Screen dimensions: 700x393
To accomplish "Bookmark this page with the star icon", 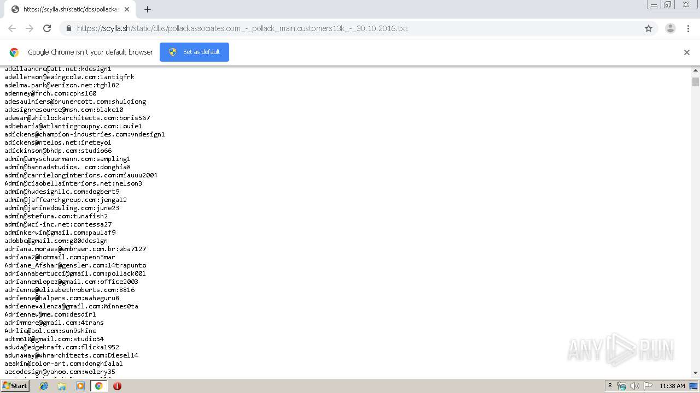I will point(649,28).
